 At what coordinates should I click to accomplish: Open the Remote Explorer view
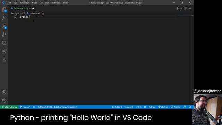coord(4,43)
